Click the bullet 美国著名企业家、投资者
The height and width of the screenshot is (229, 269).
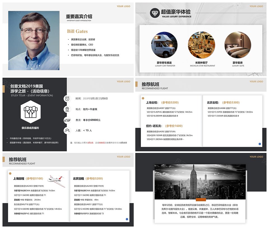click(83, 40)
